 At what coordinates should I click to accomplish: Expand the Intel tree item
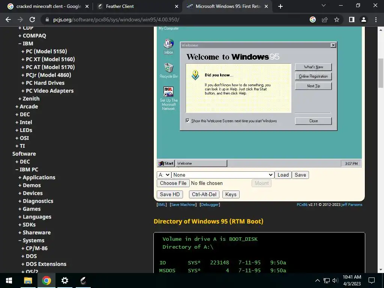[24, 122]
